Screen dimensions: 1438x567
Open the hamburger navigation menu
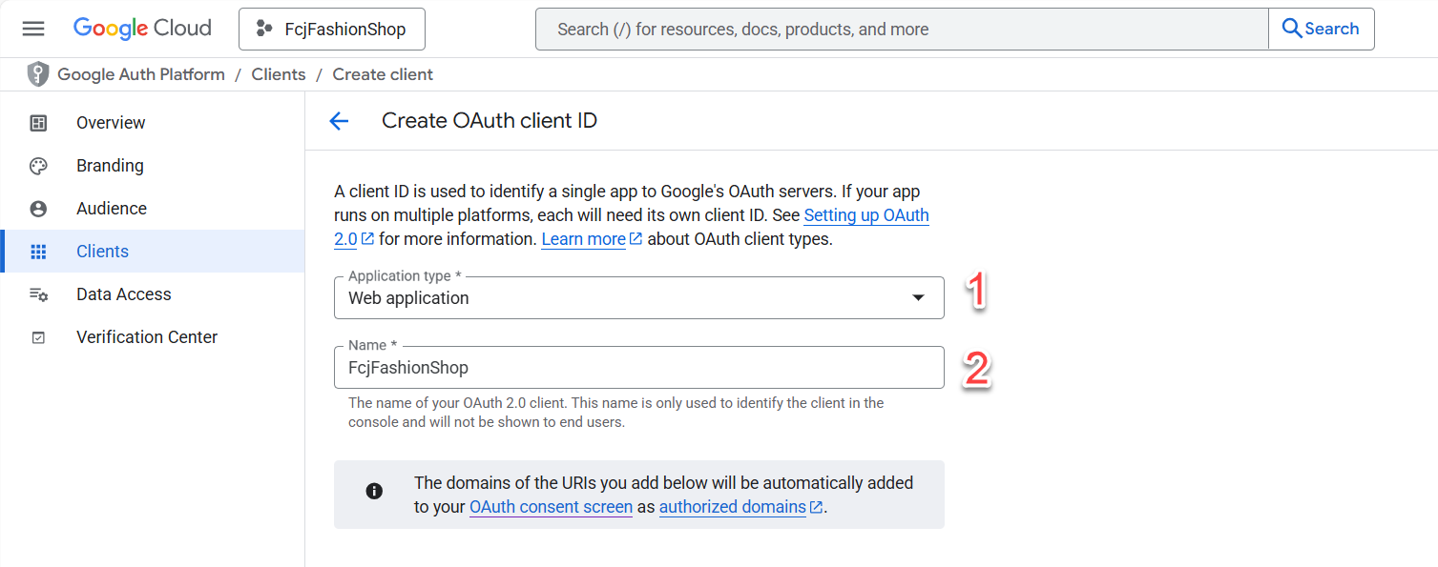(x=33, y=29)
